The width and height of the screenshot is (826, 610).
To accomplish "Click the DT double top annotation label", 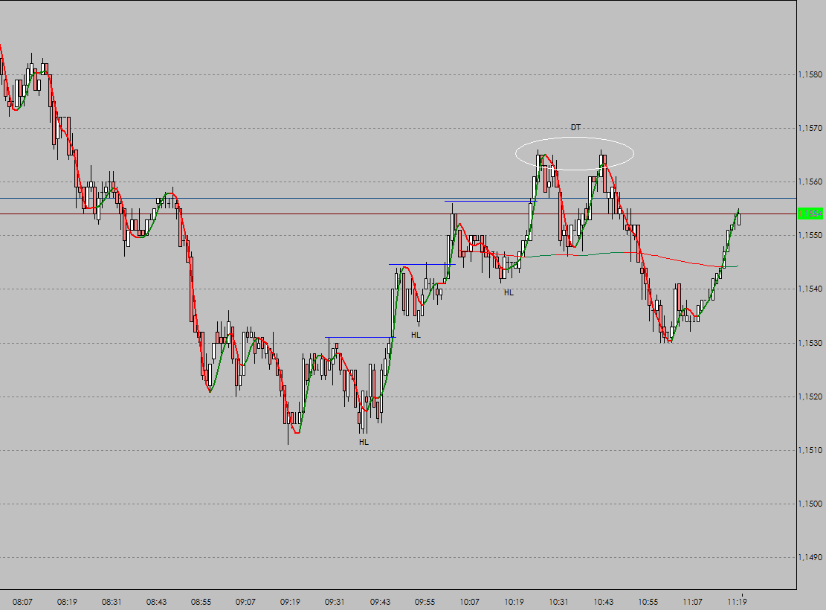I will tap(575, 128).
